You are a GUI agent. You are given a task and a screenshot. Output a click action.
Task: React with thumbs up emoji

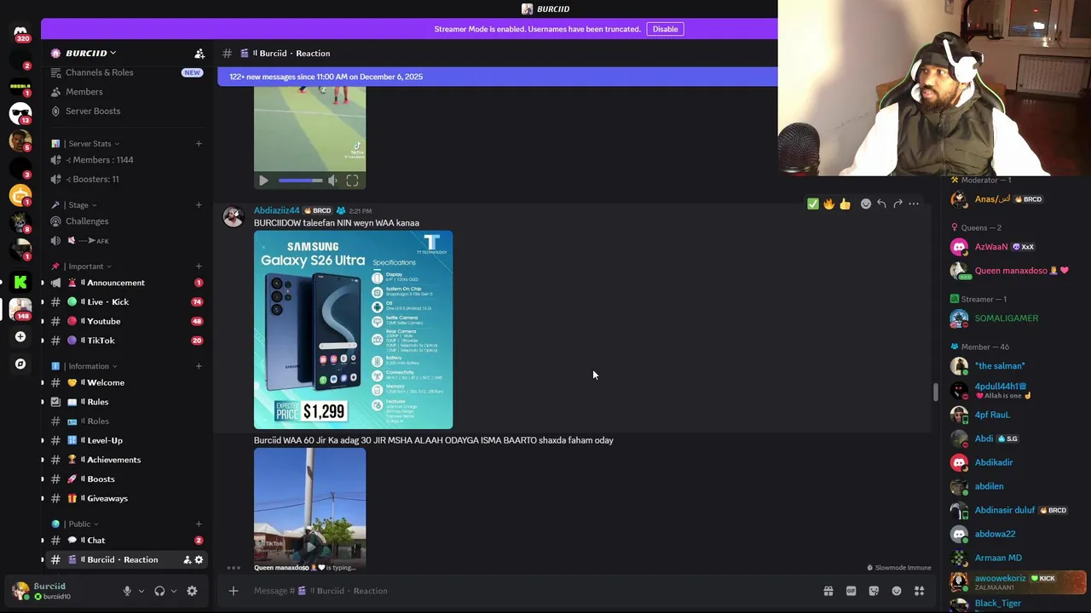pos(845,204)
